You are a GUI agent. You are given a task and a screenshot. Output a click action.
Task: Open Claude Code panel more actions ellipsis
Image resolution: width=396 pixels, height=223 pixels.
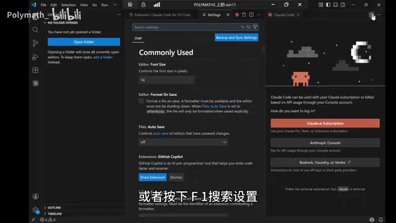pos(379,15)
